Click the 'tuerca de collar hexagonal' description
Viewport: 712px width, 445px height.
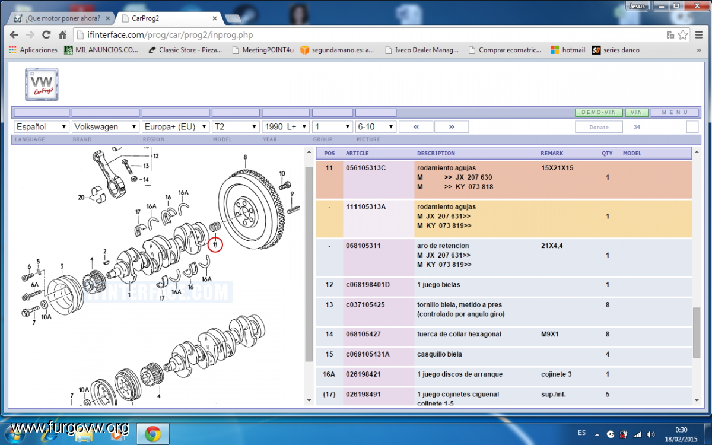coord(459,334)
